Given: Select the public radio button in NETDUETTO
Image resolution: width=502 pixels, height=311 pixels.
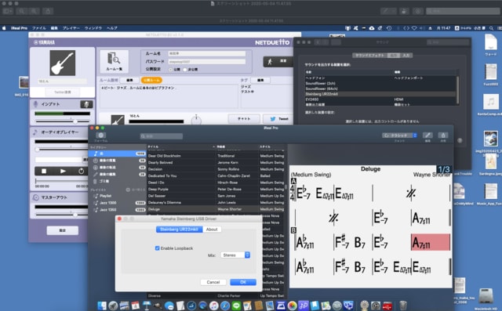Looking at the screenshot, I should pos(171,70).
